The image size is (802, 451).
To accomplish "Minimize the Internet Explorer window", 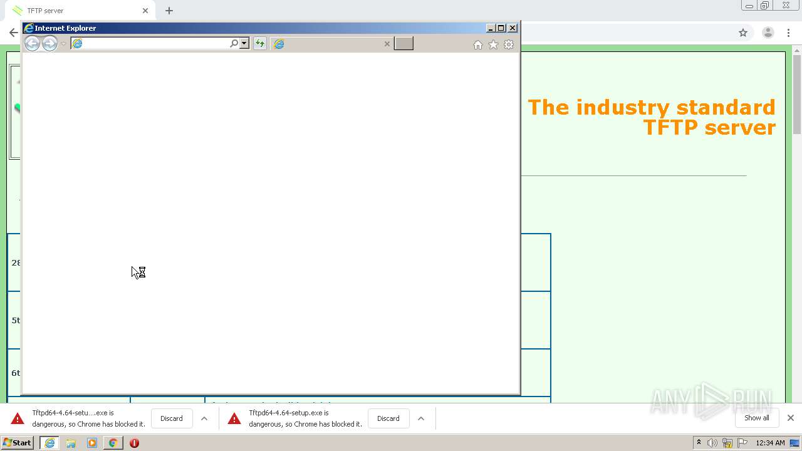I will [x=491, y=28].
